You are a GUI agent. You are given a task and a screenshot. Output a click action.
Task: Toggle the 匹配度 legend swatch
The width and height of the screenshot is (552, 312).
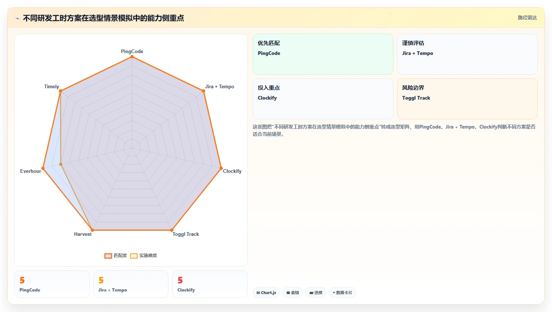coord(108,256)
